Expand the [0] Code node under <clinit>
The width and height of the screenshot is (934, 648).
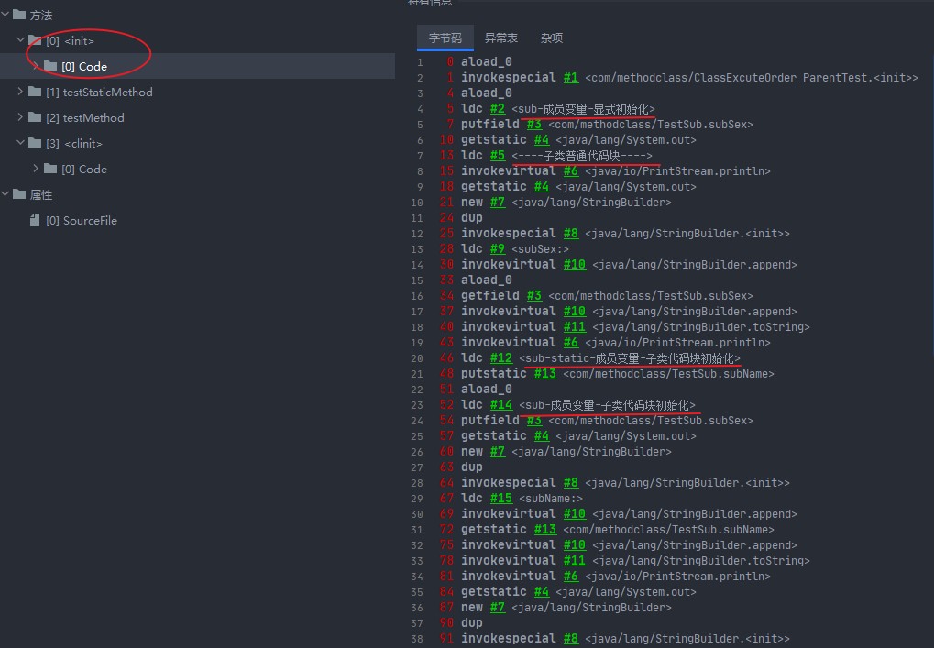[36, 168]
